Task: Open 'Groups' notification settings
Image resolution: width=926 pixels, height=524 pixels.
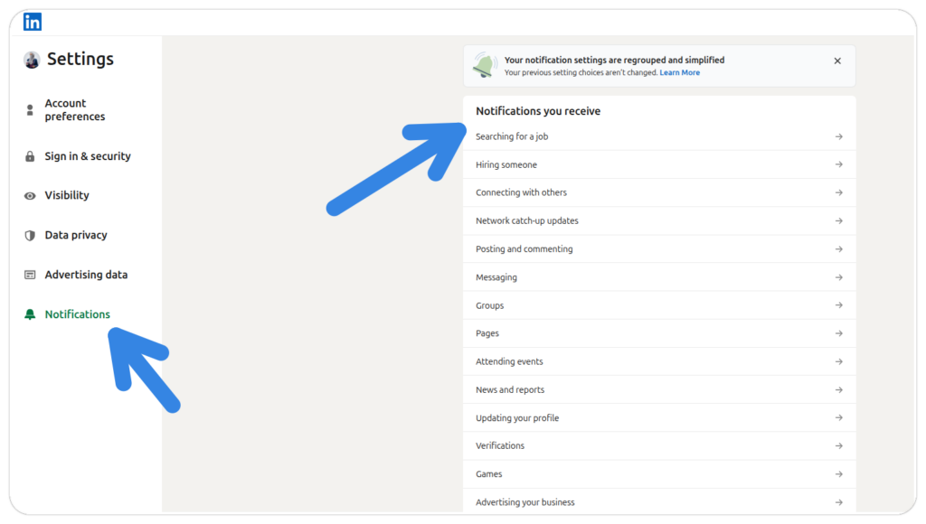Action: click(x=659, y=305)
